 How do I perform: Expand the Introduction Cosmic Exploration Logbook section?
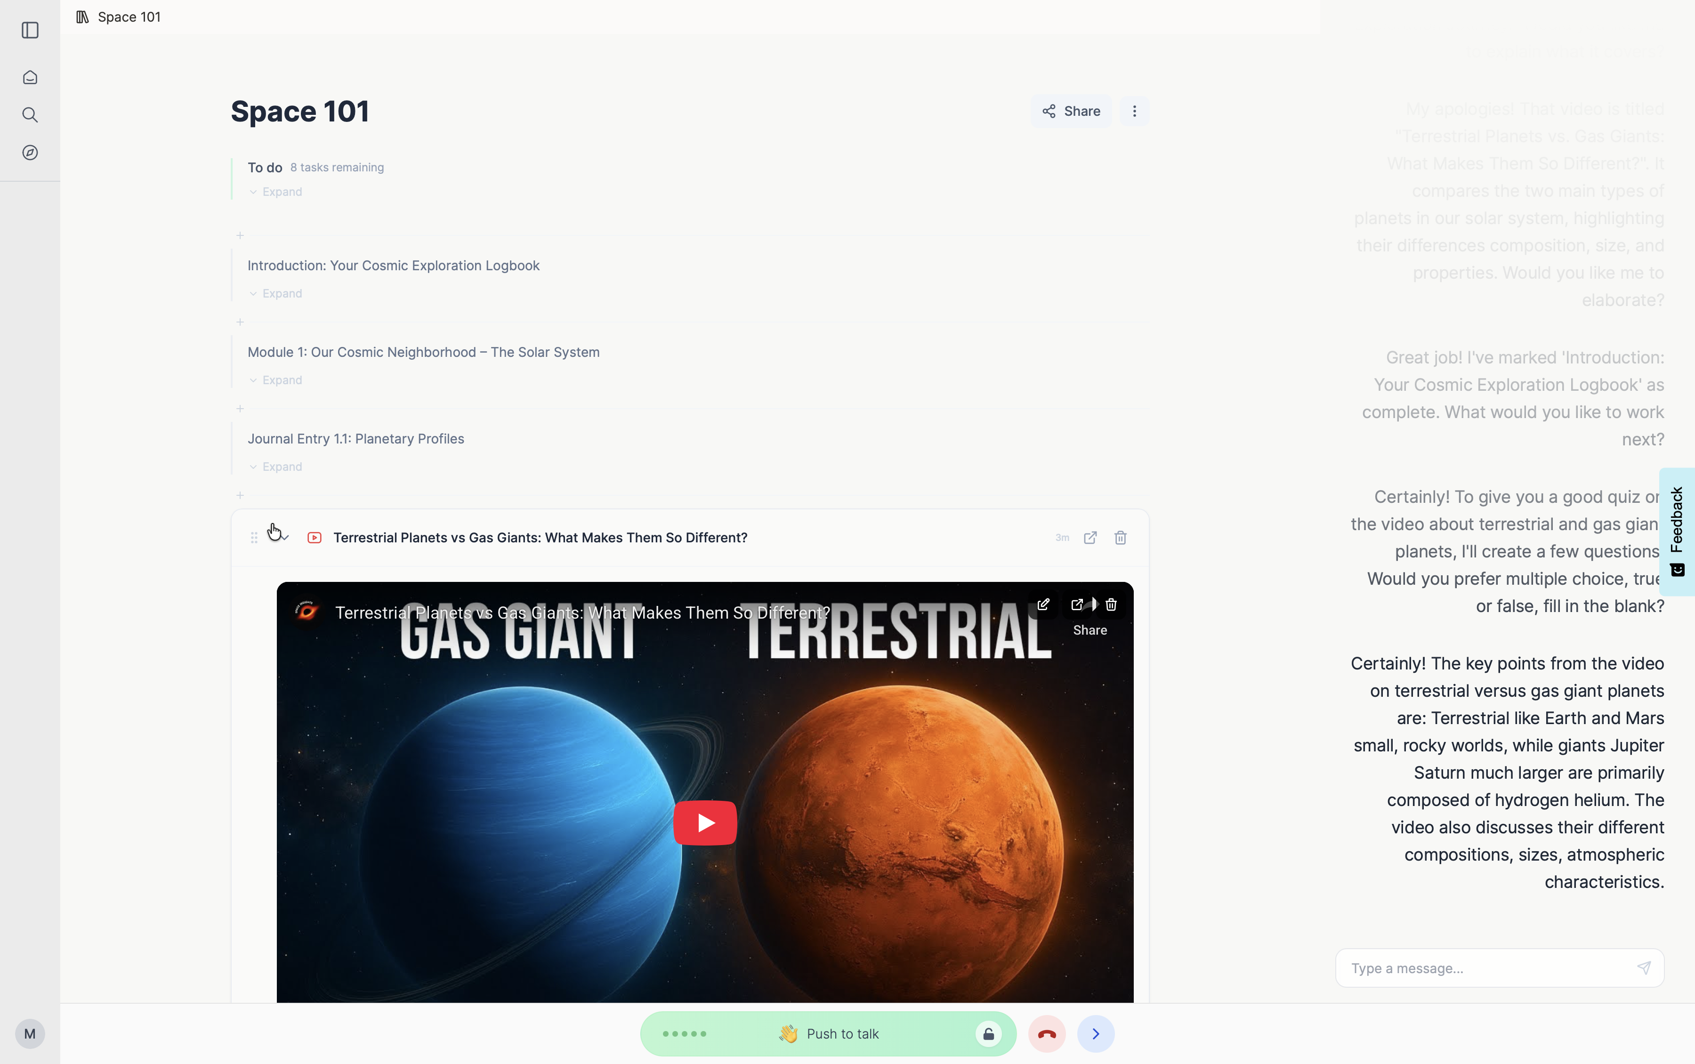click(275, 293)
